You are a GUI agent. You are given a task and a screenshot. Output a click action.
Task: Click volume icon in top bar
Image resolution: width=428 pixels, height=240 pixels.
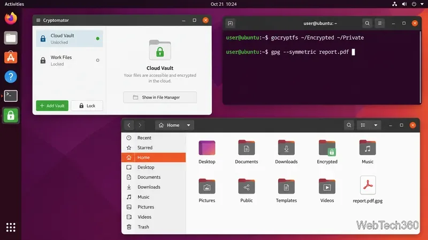click(x=404, y=4)
